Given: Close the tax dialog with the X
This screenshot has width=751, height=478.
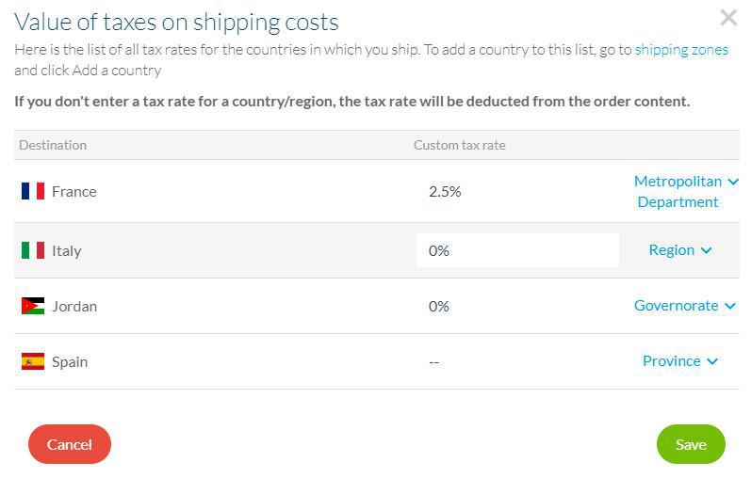Looking at the screenshot, I should [728, 17].
